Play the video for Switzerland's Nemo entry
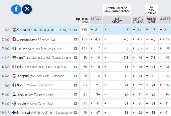The image size is (171, 116). point(76,39)
